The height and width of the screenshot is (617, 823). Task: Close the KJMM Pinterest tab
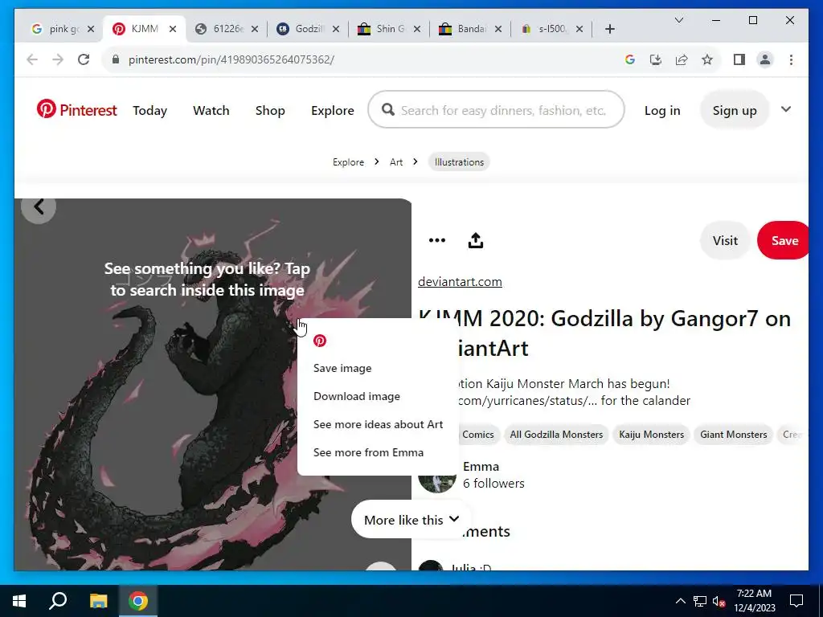pyautogui.click(x=172, y=29)
